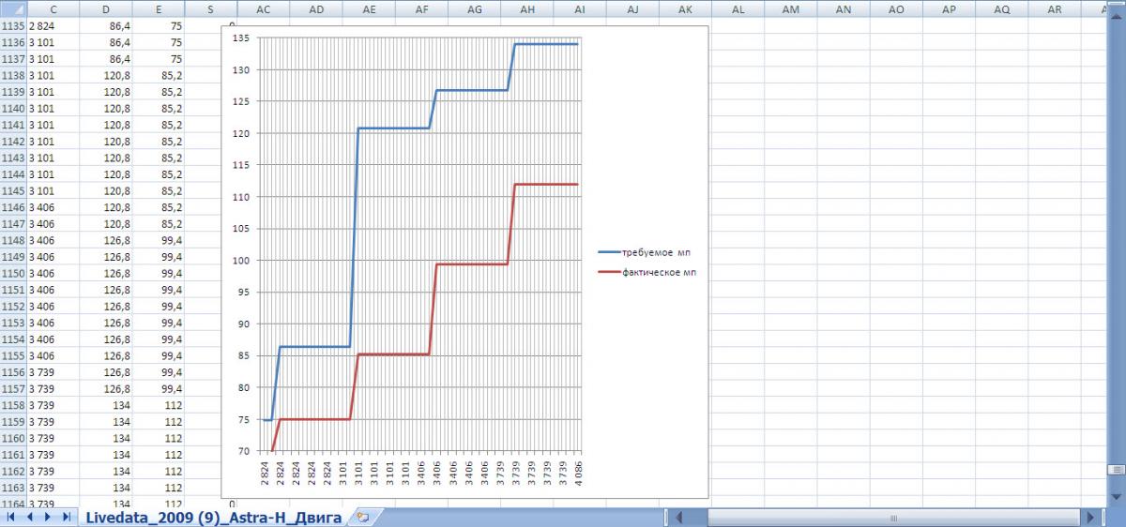Click the chart's vertical axis label 135

click(240, 38)
